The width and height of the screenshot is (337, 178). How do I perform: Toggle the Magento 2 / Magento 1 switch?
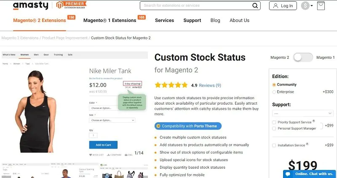[303, 57]
